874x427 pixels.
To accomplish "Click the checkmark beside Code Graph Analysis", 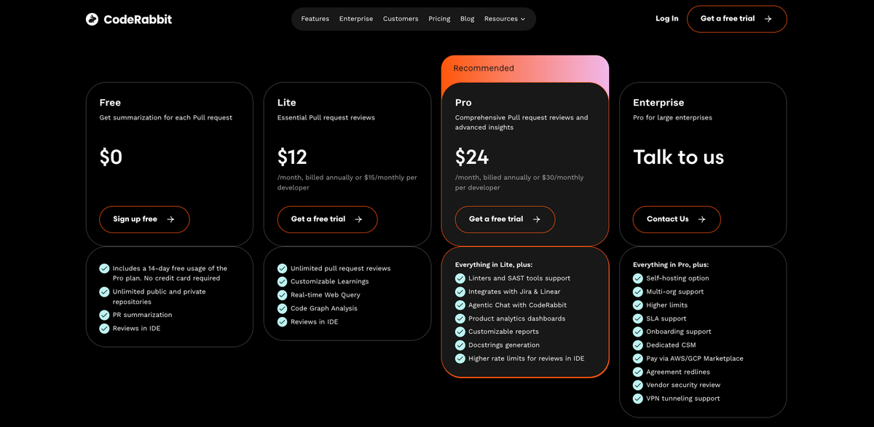I will coord(282,307).
